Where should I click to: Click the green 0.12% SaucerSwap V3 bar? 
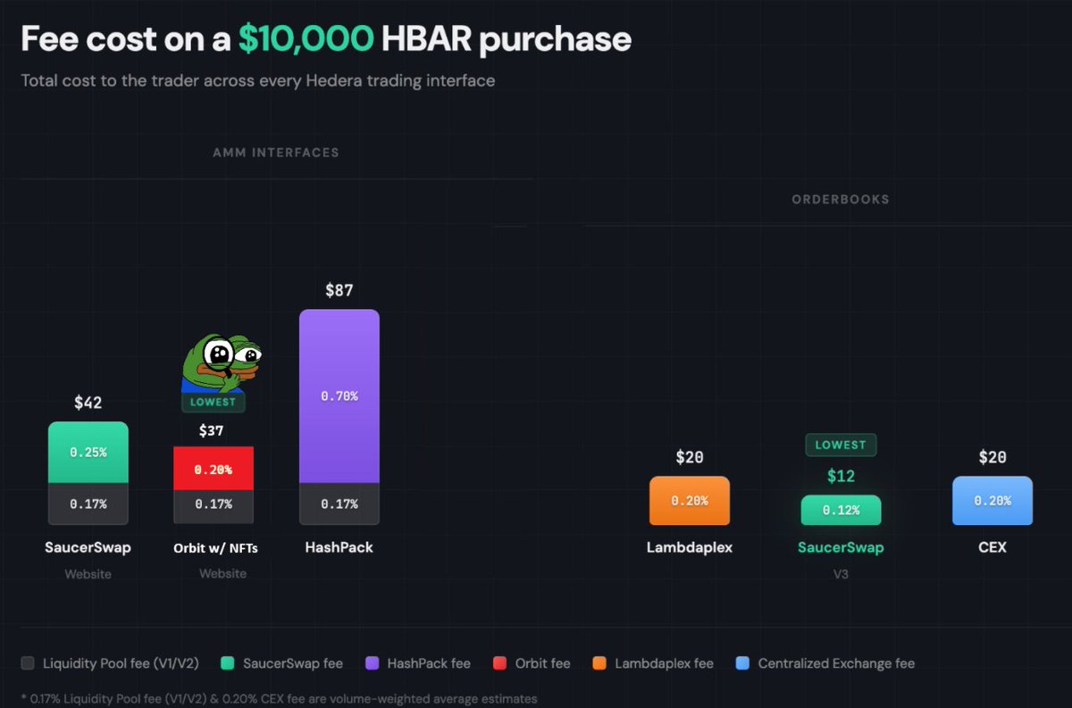[841, 511]
